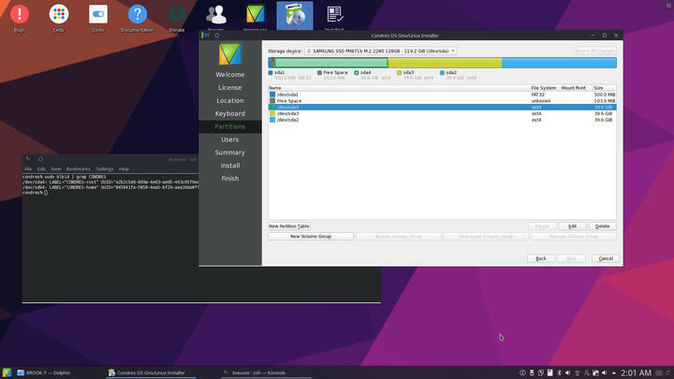Viewport: 674px width, 379px height.
Task: Open the View menu in Konsole
Action: 56,168
